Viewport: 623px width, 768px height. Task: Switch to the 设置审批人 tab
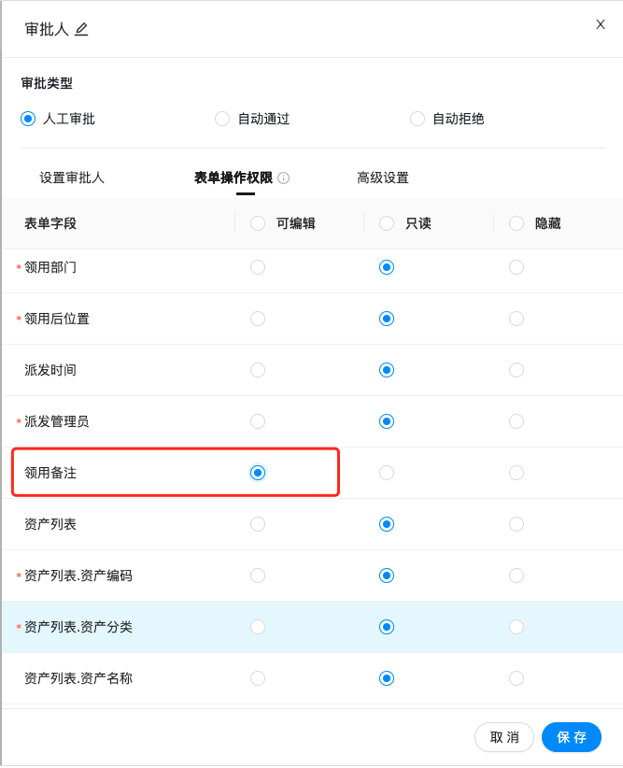click(x=72, y=178)
